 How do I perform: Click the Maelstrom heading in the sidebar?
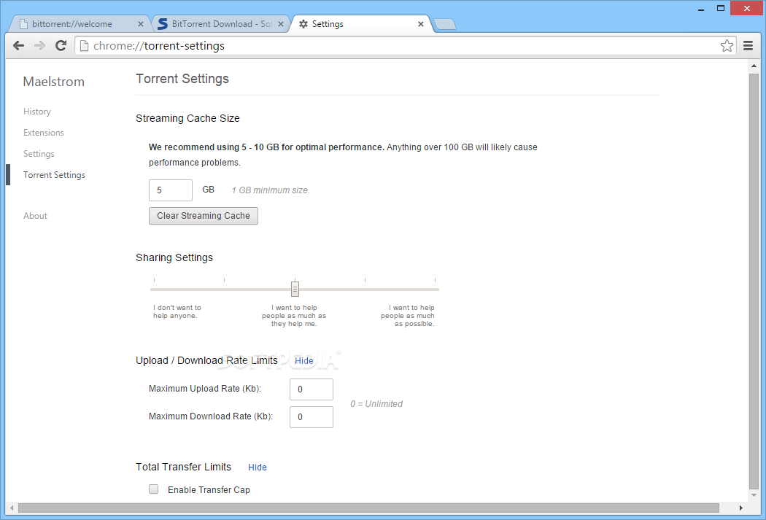pos(54,82)
